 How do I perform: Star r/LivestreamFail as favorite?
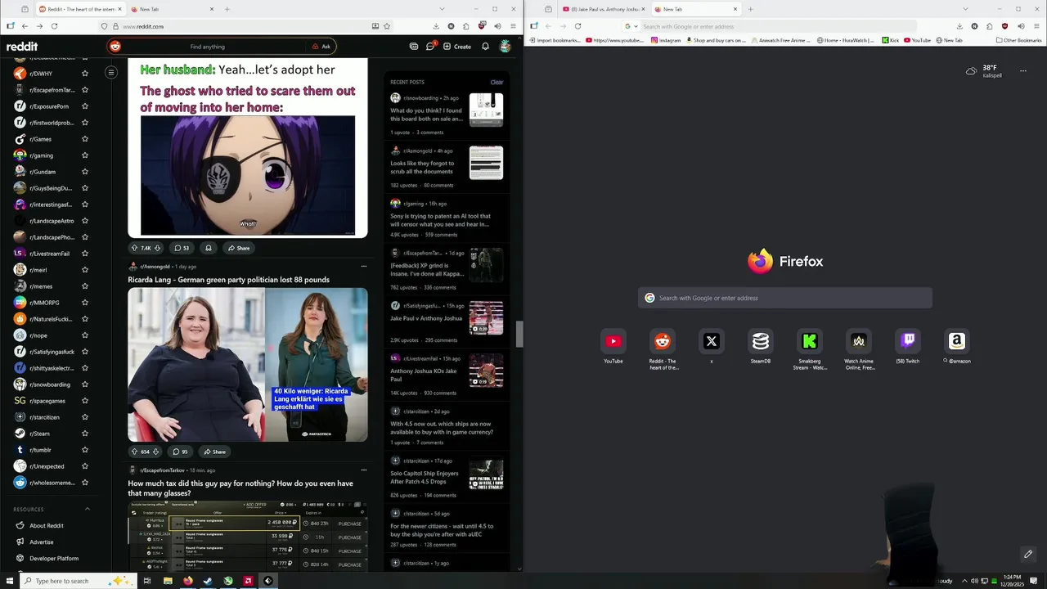click(x=85, y=254)
